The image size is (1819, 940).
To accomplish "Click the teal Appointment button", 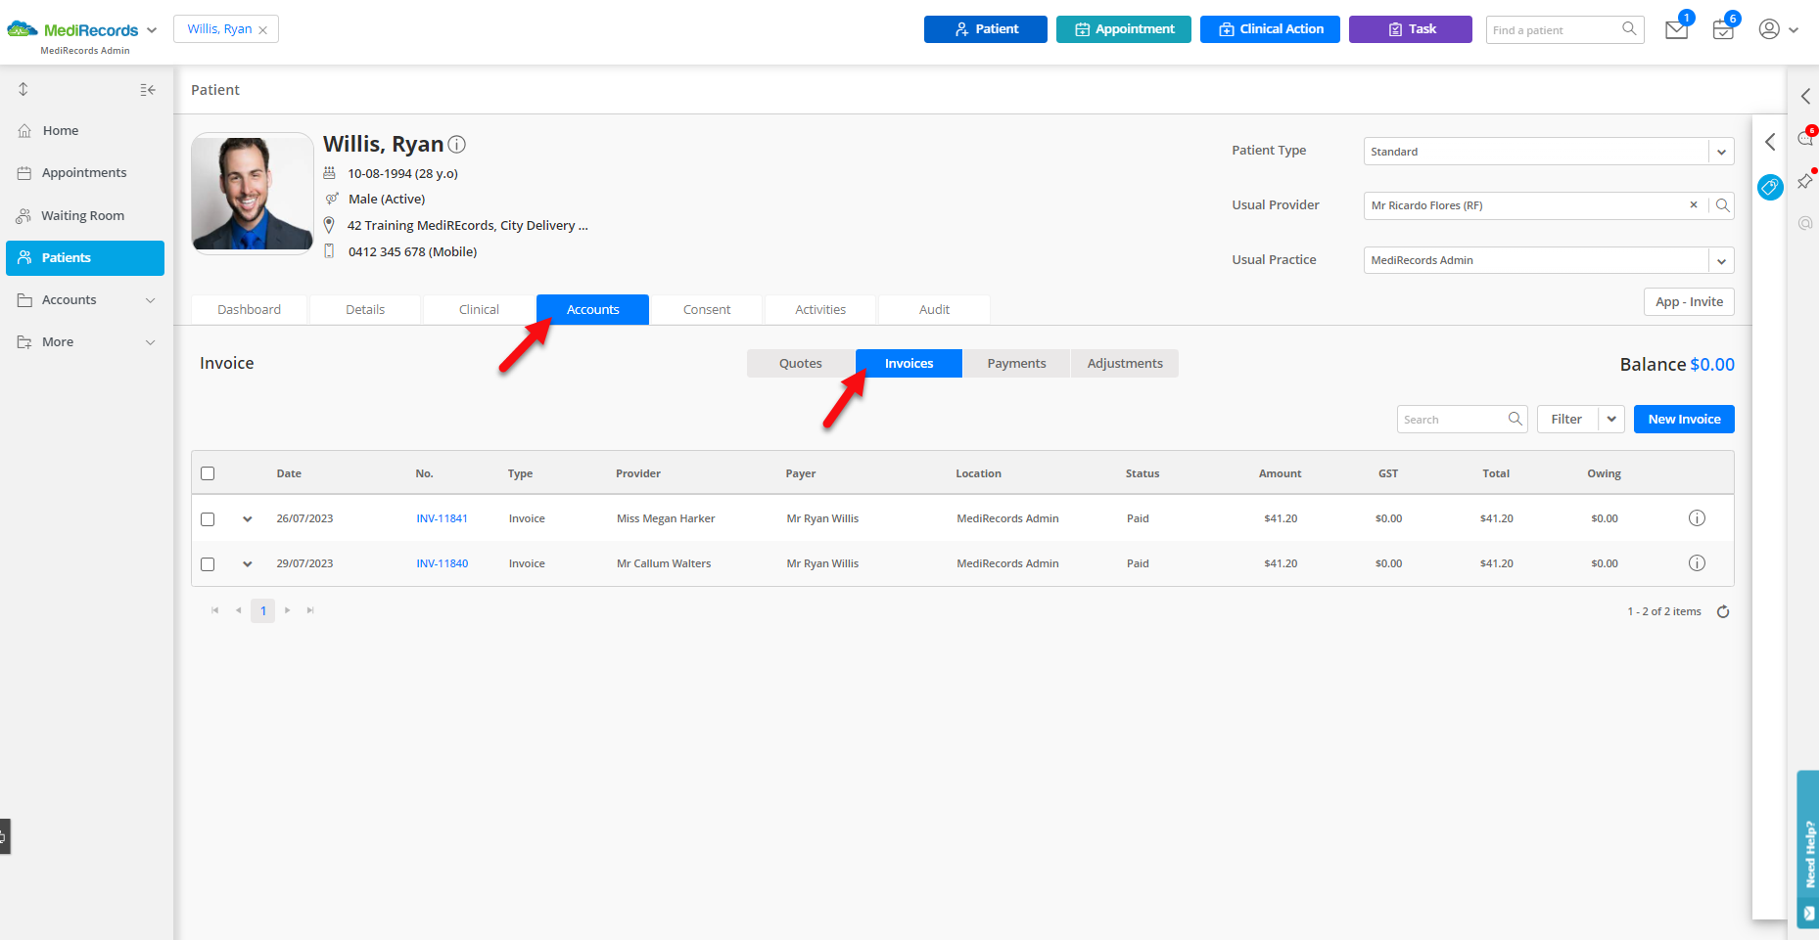I will pos(1124,29).
